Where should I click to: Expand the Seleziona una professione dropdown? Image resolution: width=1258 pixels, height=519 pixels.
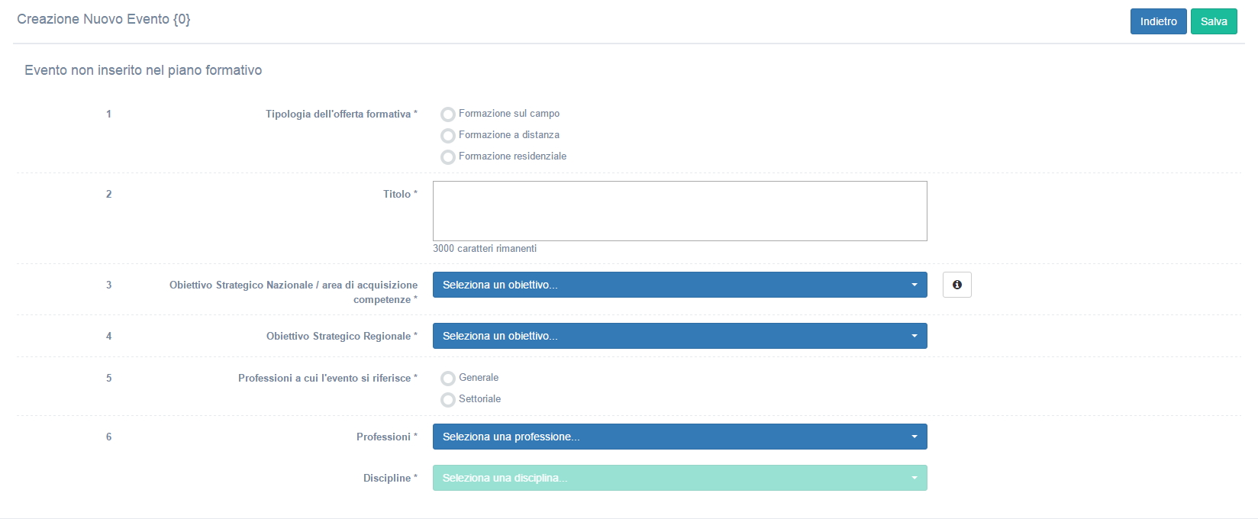point(679,437)
